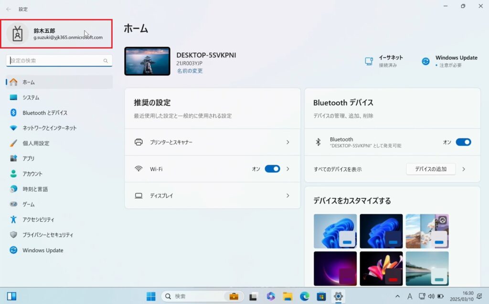Click the アカウント person icon

pos(13,173)
